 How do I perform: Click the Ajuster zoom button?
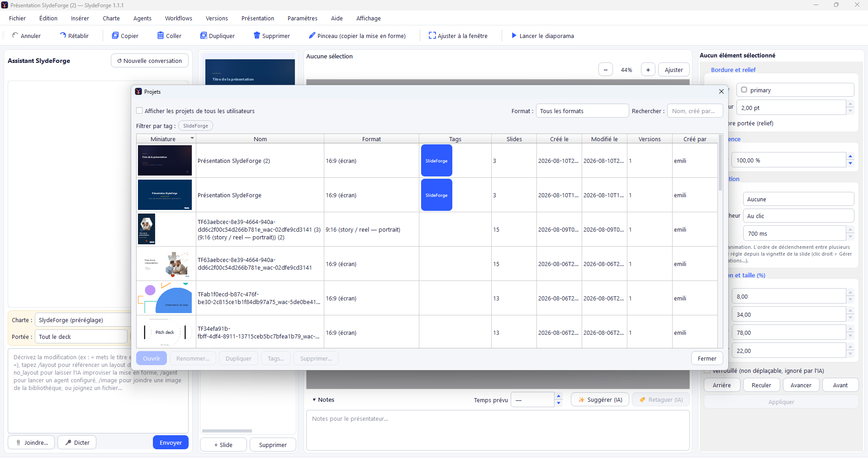[x=674, y=70]
